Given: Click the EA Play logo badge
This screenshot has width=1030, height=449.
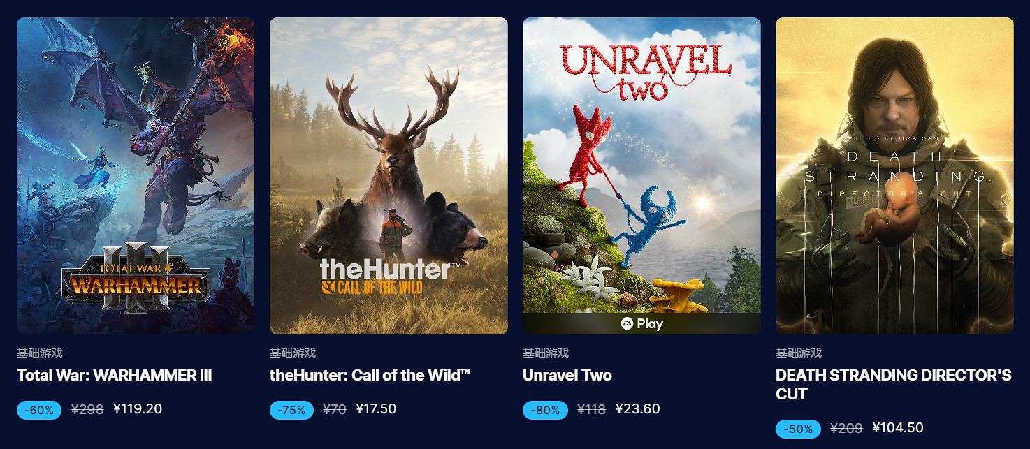Looking at the screenshot, I should [641, 324].
